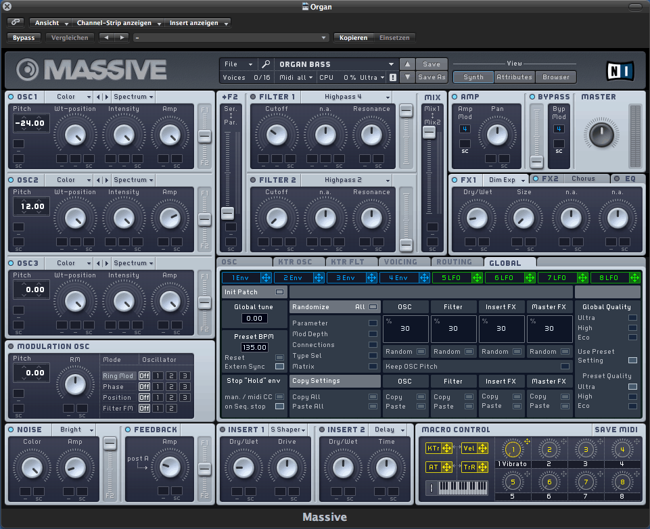Switch to the Routing tab
The height and width of the screenshot is (529, 650).
coord(455,262)
